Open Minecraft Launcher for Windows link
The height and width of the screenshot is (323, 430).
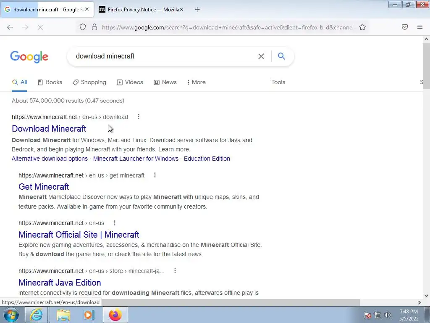tap(136, 159)
